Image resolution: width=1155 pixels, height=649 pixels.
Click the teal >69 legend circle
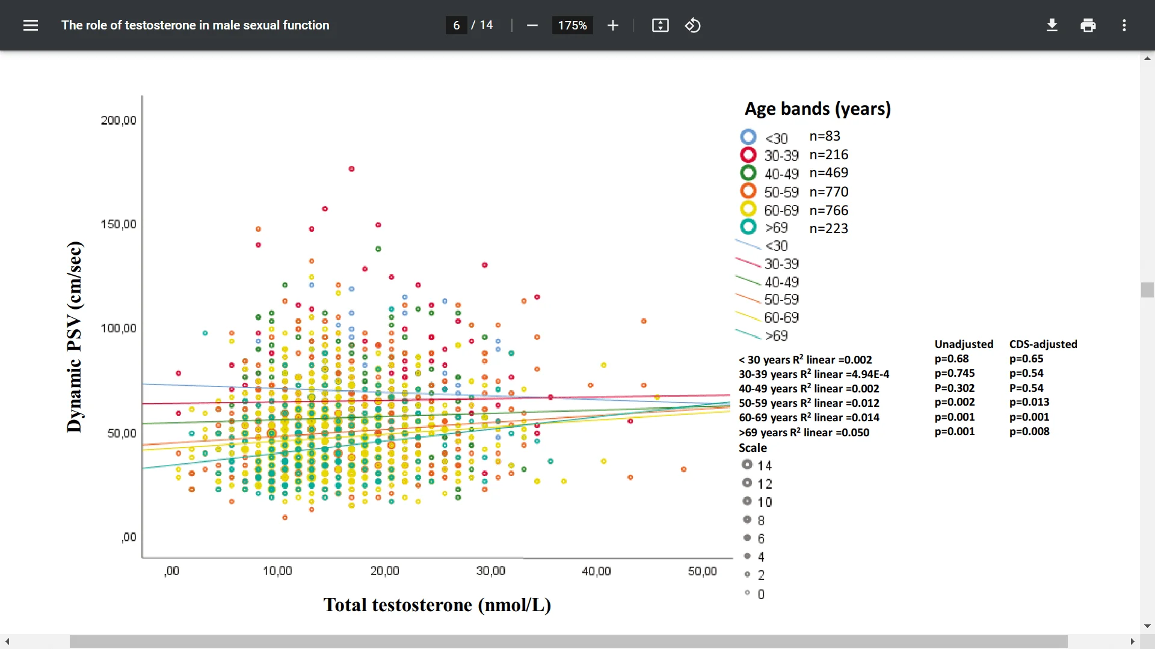[748, 227]
